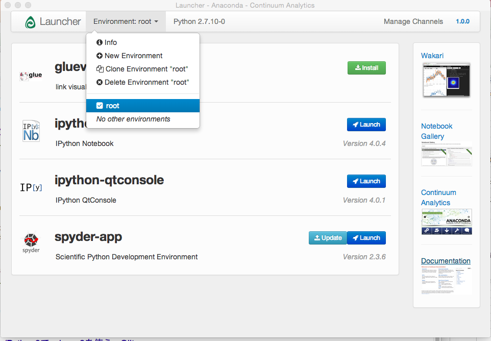This screenshot has width=491, height=341.
Task: Click the 1.0.0 version link
Action: click(x=462, y=21)
